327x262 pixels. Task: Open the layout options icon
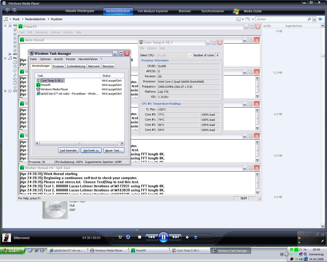coord(238,19)
